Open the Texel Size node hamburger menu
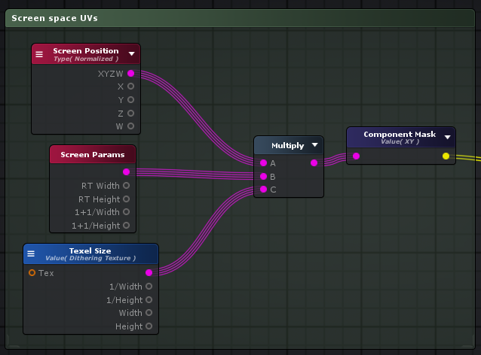The width and height of the screenshot is (481, 355). (x=31, y=253)
